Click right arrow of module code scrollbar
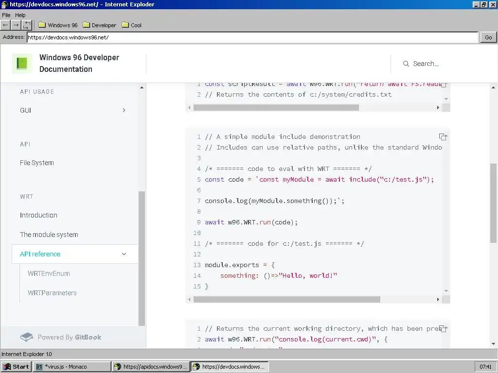The width and height of the screenshot is (498, 373). [438, 299]
